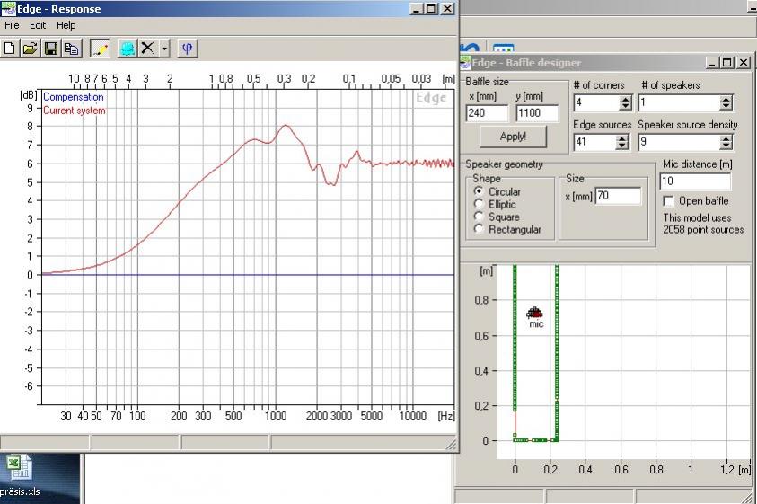Viewport: 757px width, 504px height.
Task: Select the Elliptic speaker shape
Action: (x=479, y=205)
